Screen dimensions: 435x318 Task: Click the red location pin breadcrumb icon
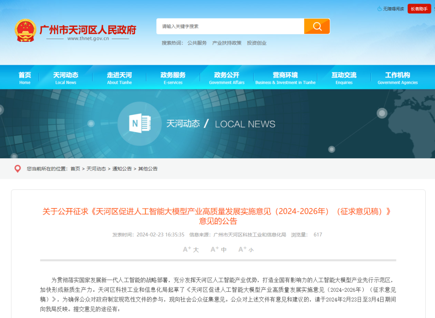(17, 169)
